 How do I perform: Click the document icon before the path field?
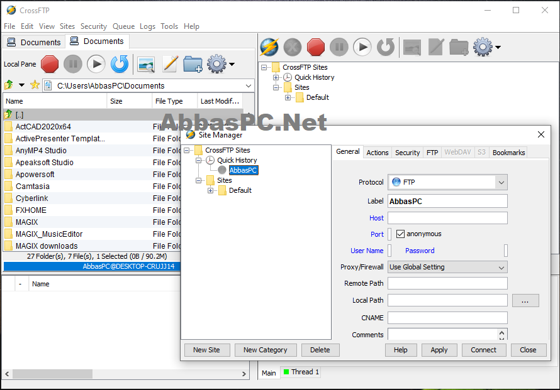(47, 85)
